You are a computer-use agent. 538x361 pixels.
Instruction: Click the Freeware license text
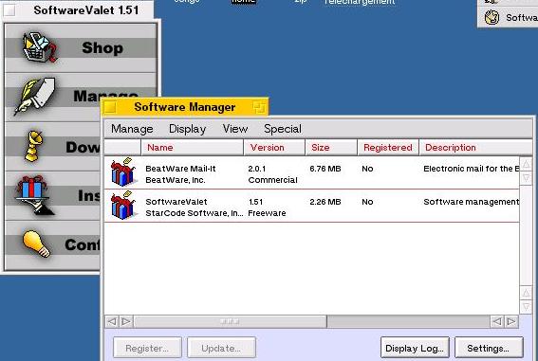coord(267,213)
